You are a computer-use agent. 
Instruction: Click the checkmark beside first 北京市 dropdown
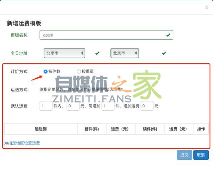point(97,53)
